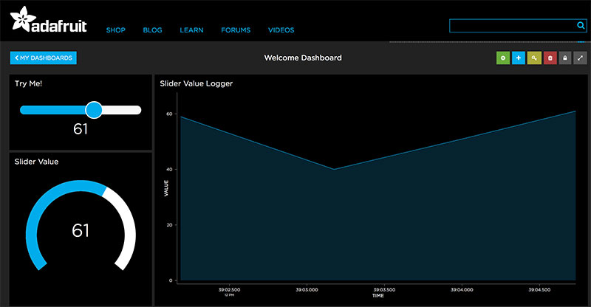Toggle the dashboard lock icon
Viewport: 591px width, 307px height.
[x=565, y=58]
